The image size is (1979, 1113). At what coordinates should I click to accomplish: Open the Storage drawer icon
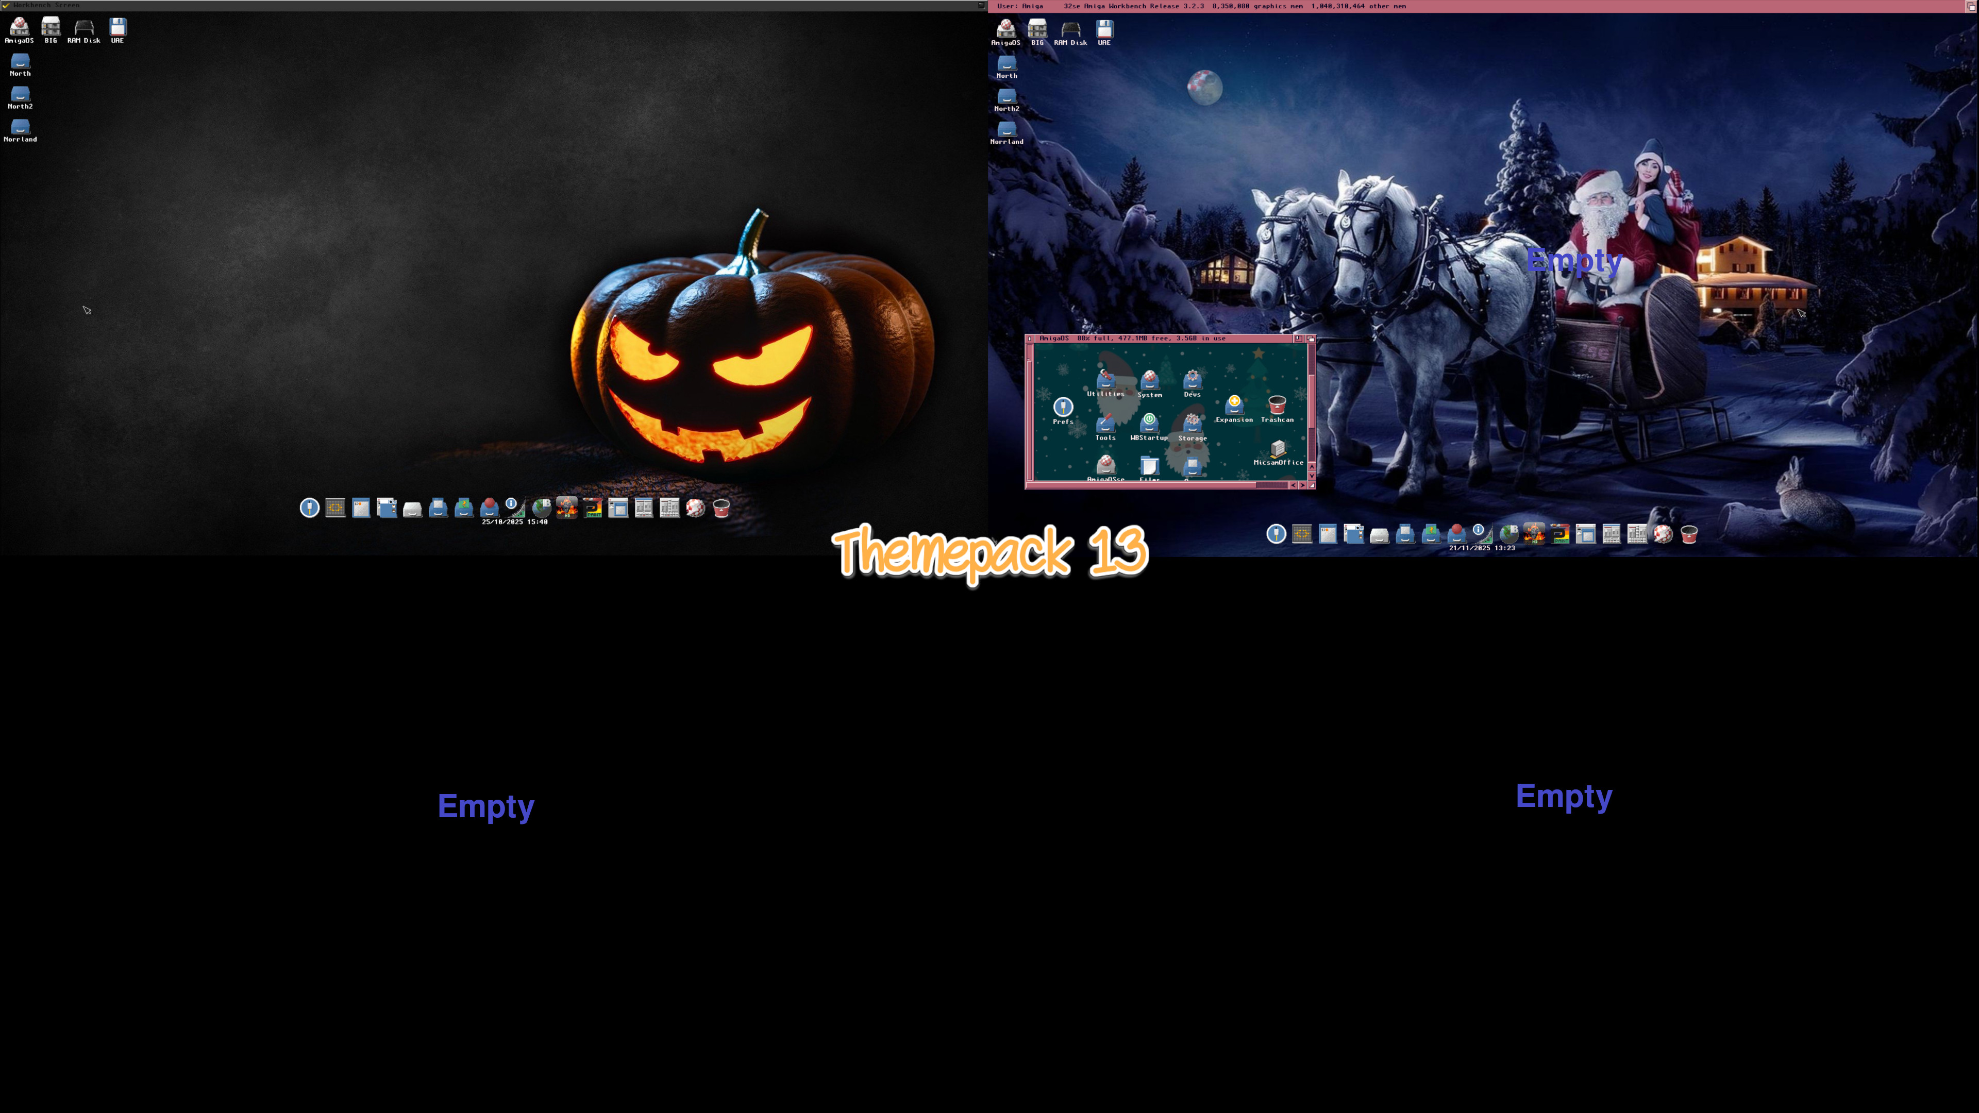click(x=1193, y=425)
